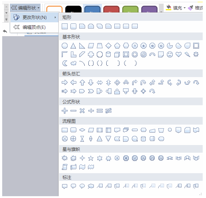Choose the cloud callout shape
This screenshot has height=198, width=206.
click(x=91, y=186)
